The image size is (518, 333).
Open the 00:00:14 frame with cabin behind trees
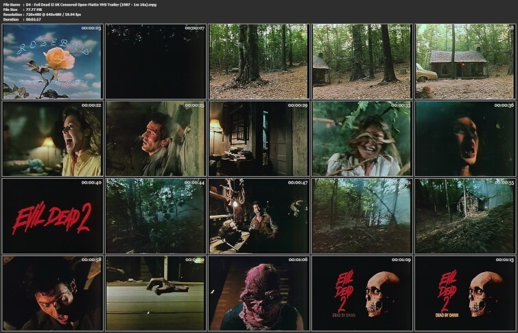click(362, 62)
